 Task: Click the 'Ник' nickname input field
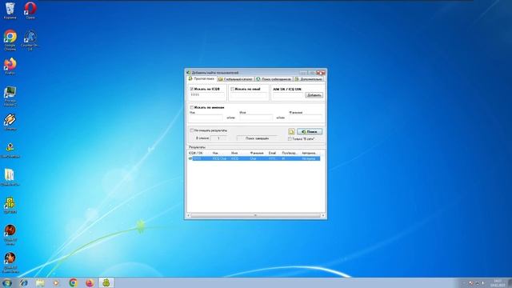click(x=206, y=118)
